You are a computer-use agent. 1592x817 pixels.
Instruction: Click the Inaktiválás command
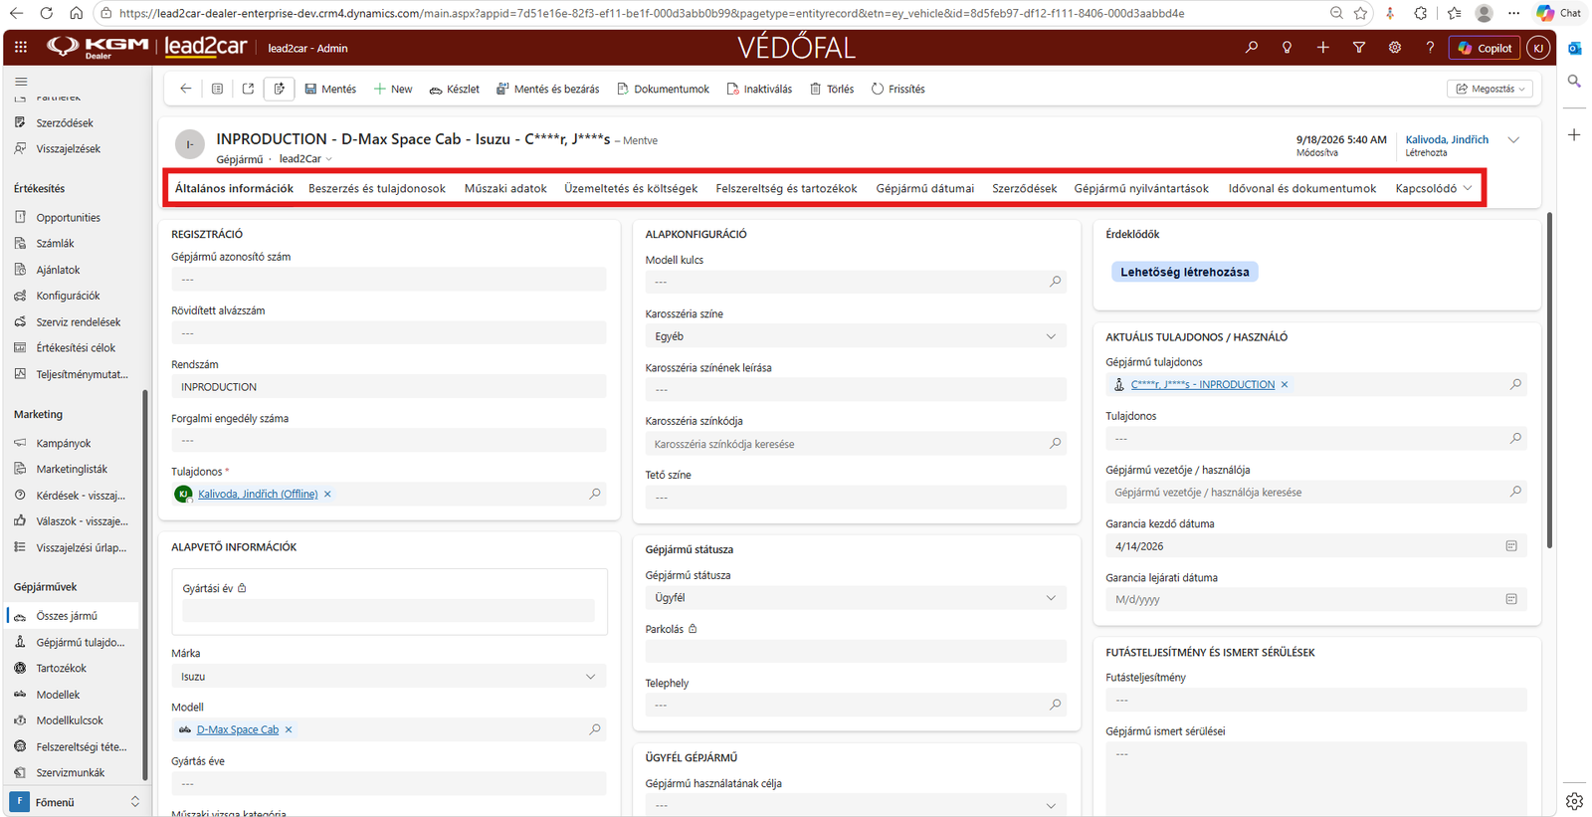click(760, 89)
